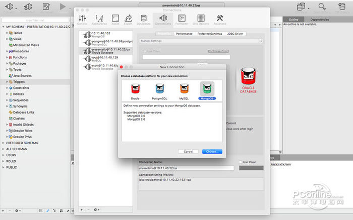Expand the USERS section
Viewport: 353px width, 220px height.
[3, 155]
